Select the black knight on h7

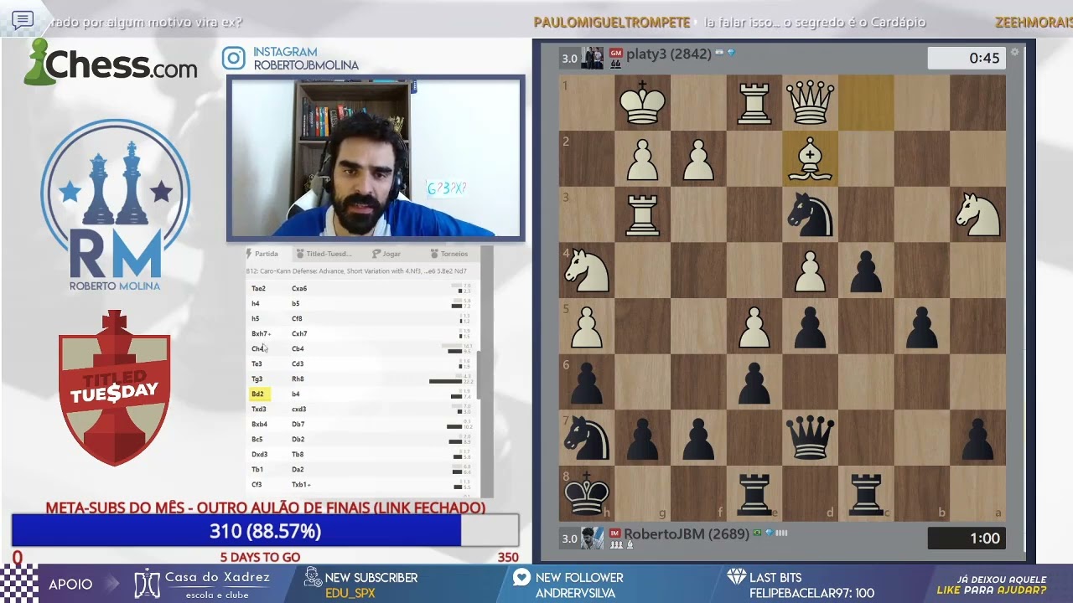pyautogui.click(x=587, y=437)
